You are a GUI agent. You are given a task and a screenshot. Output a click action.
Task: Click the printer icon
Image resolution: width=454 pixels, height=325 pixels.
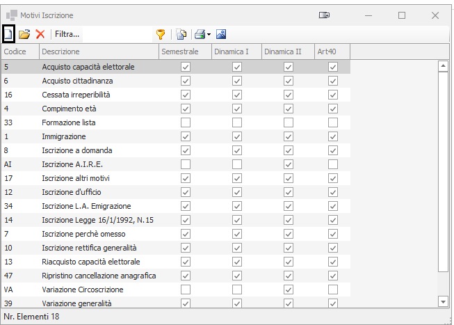click(200, 33)
